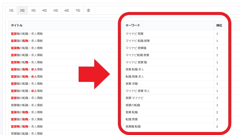Screen dimensions: 240x135
Task: Click the title in the 営業の転職 row
Action: [x=27, y=105]
